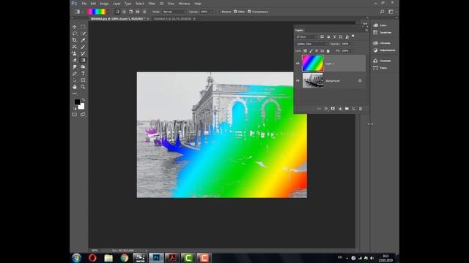Viewport: 469px width, 263px height.
Task: Open the Layer menu
Action: coord(117,4)
